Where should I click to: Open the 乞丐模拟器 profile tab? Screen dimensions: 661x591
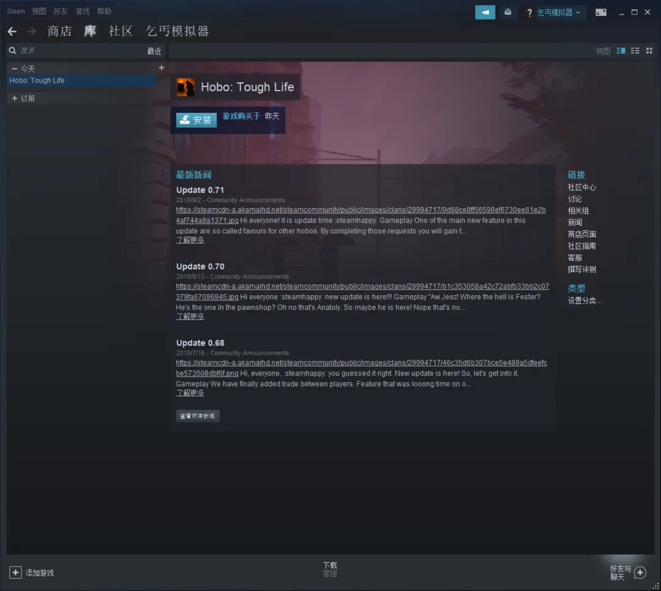(x=177, y=31)
